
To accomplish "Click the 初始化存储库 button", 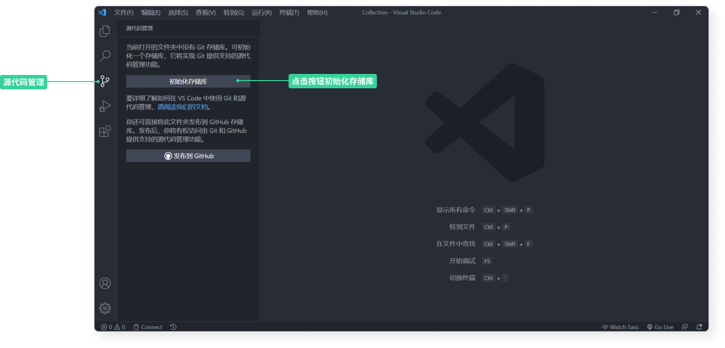I will tap(188, 81).
